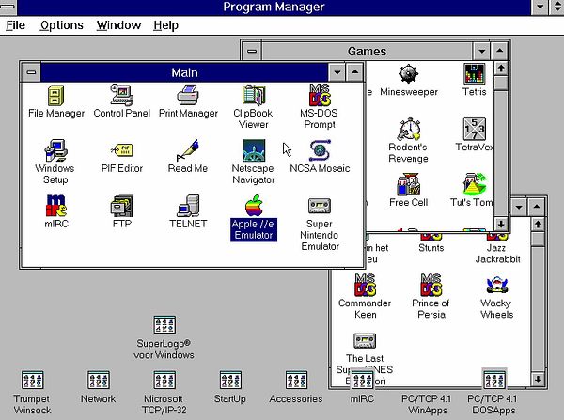Open the Window menu
The image size is (564, 420).
(118, 25)
